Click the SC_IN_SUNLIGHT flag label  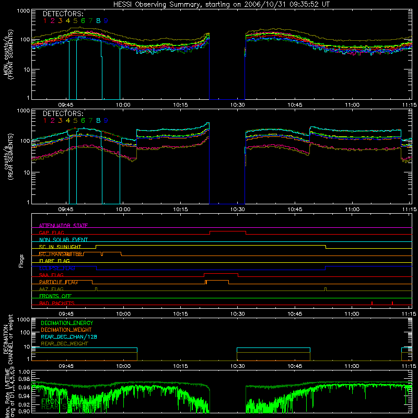pos(60,247)
